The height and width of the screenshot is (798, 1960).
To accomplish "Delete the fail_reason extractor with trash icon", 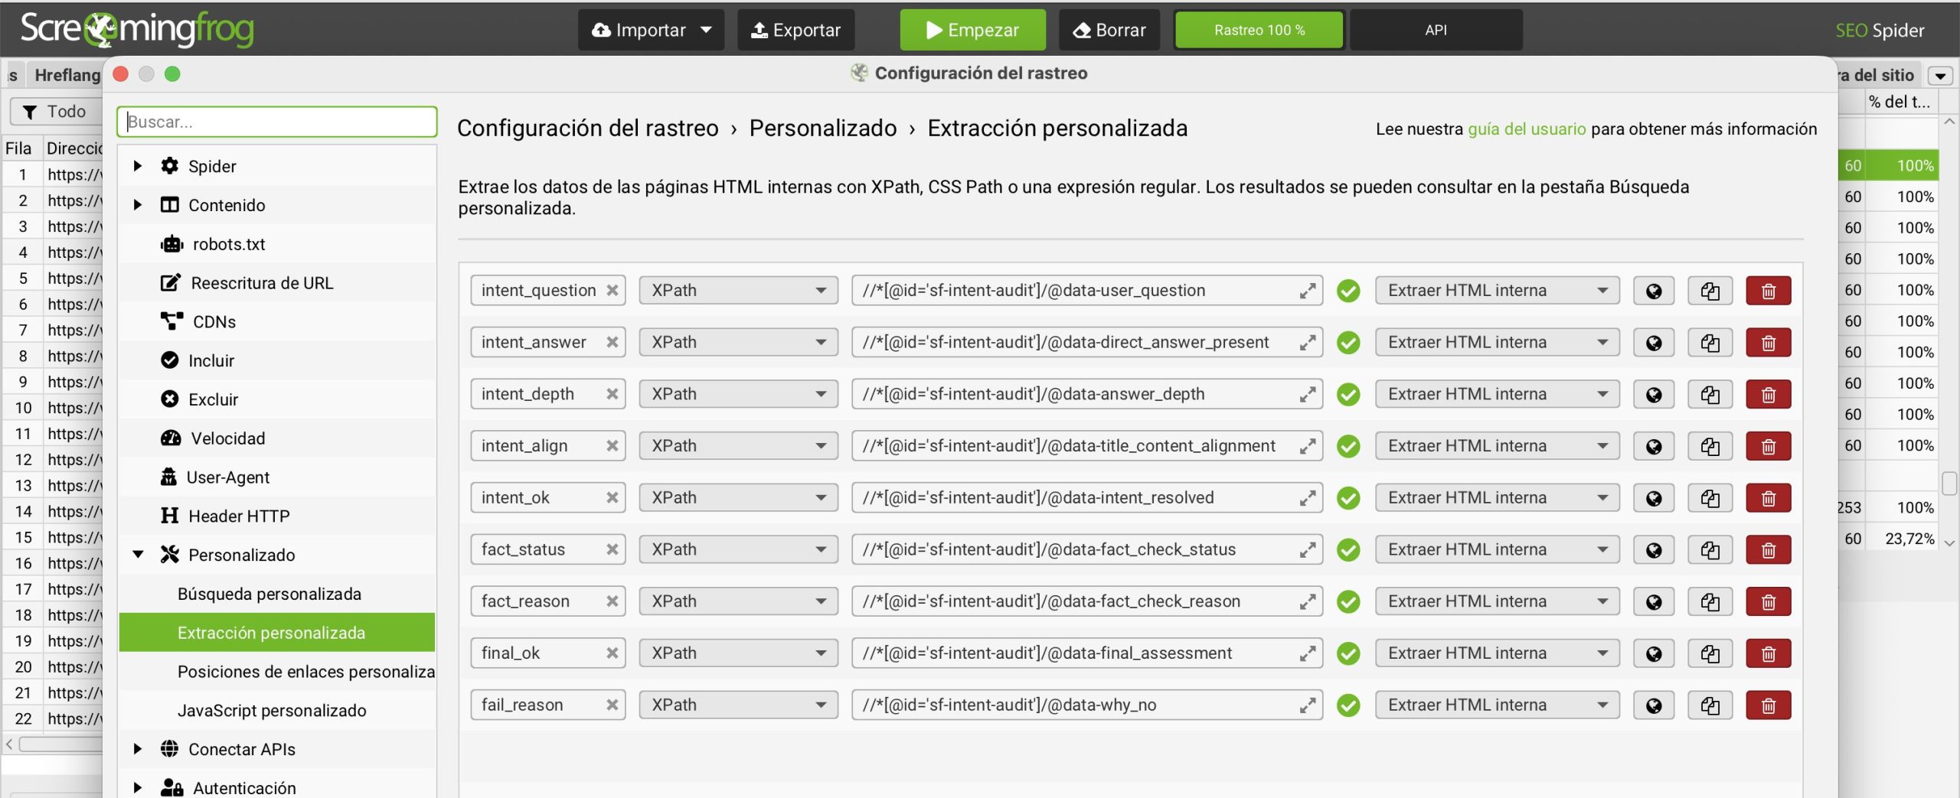I will tap(1769, 704).
